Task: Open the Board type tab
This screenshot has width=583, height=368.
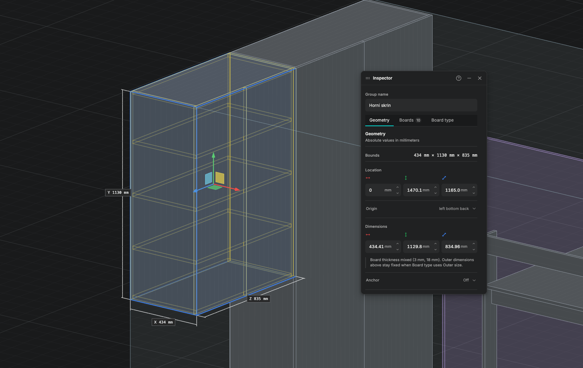Action: (443, 120)
